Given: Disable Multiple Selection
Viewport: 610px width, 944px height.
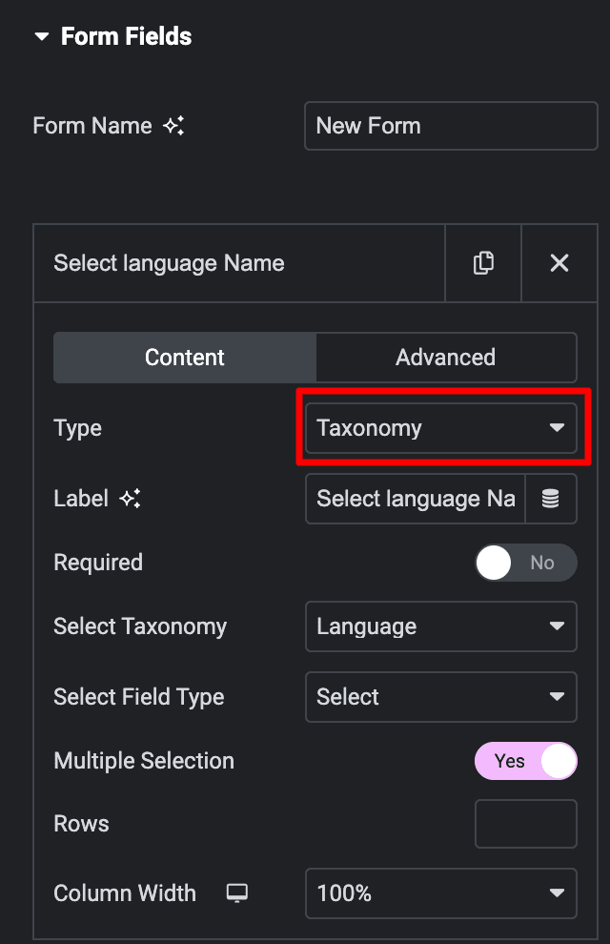Looking at the screenshot, I should [526, 761].
